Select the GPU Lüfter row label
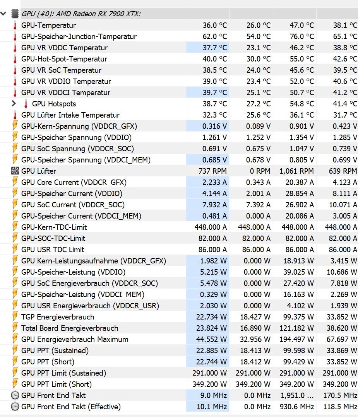Screen dimensions: 358x417 39,171
